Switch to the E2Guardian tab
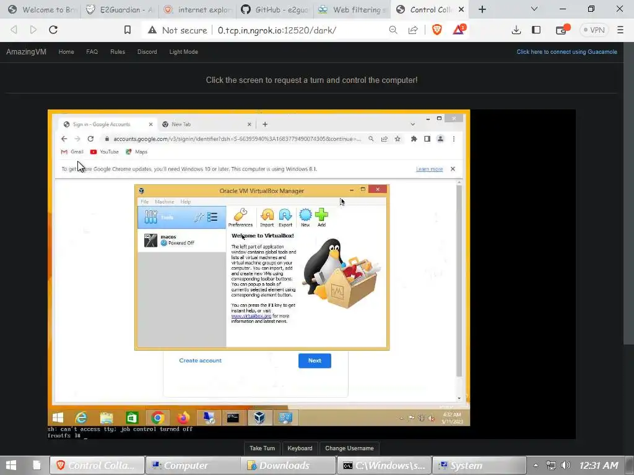The image size is (634, 475). pyautogui.click(x=119, y=9)
